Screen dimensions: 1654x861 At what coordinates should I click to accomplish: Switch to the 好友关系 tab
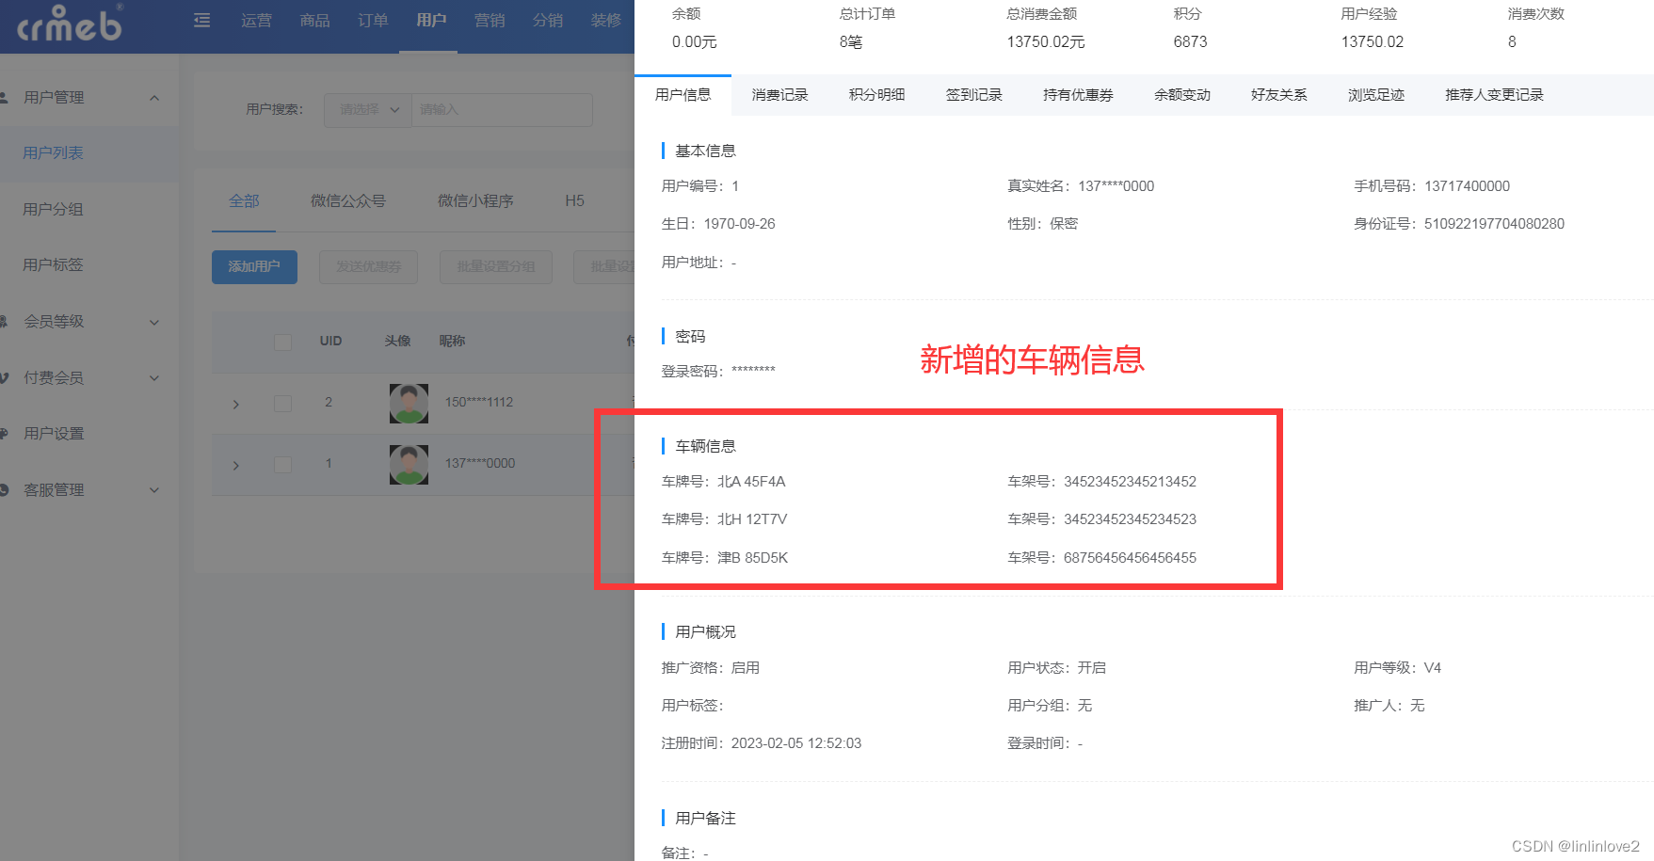click(x=1278, y=94)
